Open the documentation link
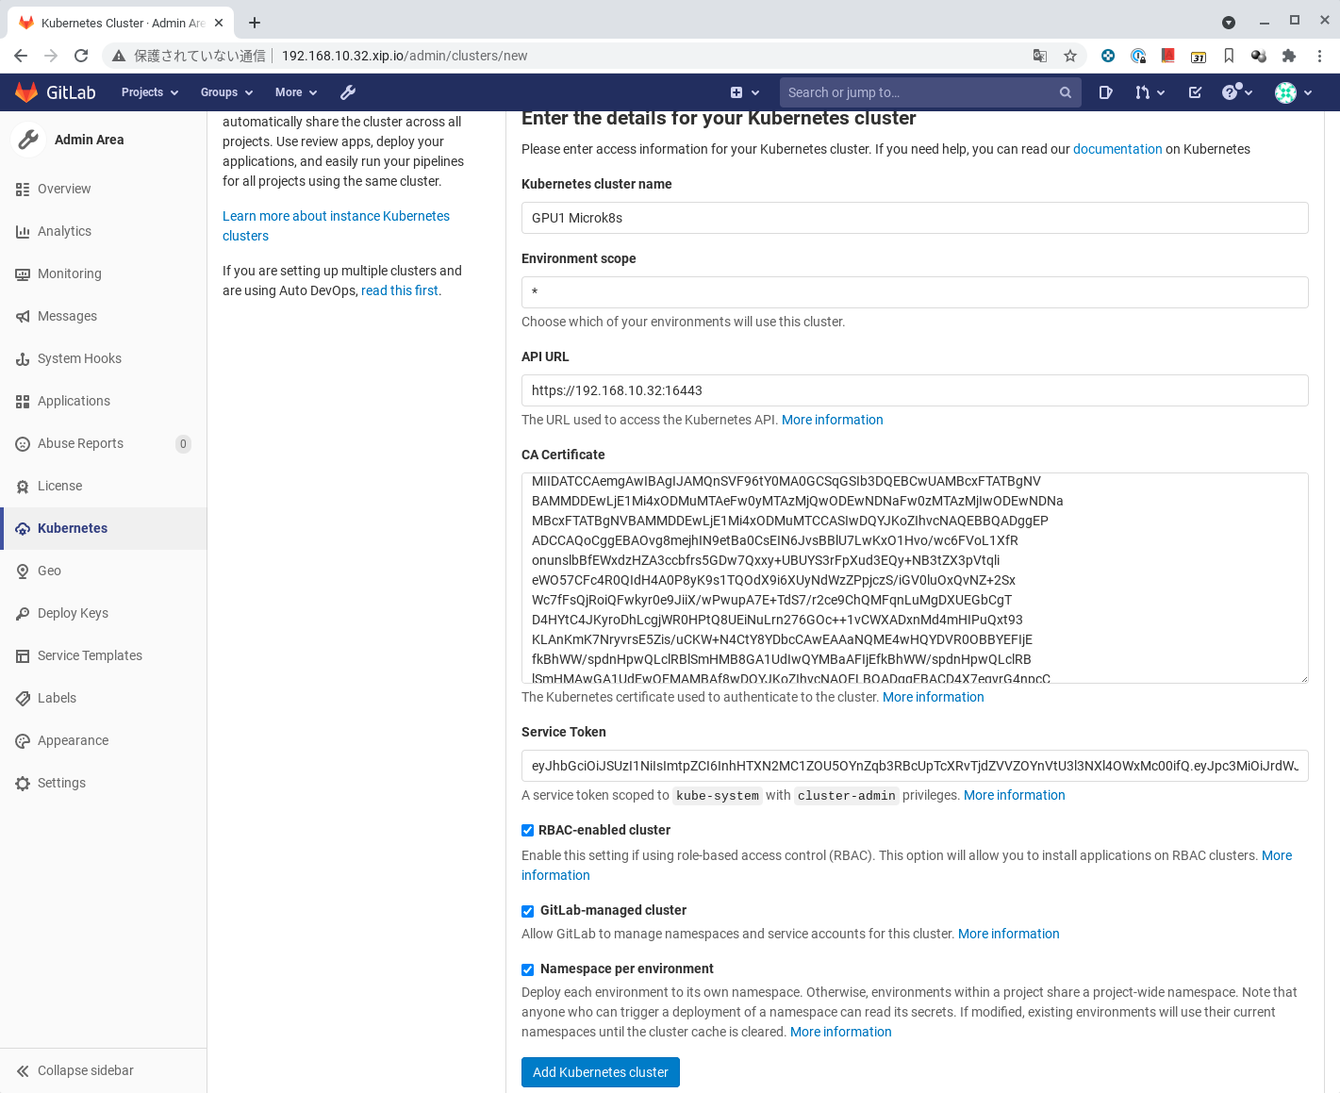 click(x=1117, y=148)
